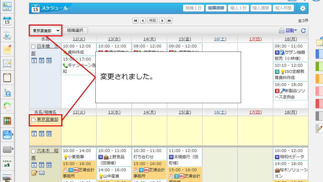Image resolution: width=323 pixels, height=182 pixels.
Task: Open the 桜木ソリューション event
Action: 291,170
